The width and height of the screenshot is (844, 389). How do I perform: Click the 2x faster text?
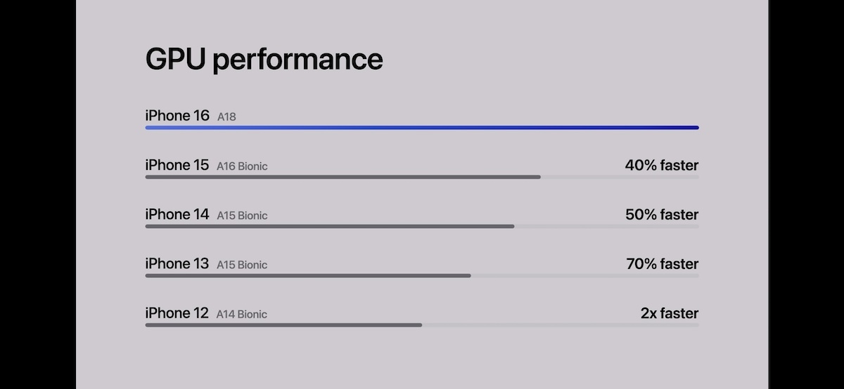click(670, 313)
